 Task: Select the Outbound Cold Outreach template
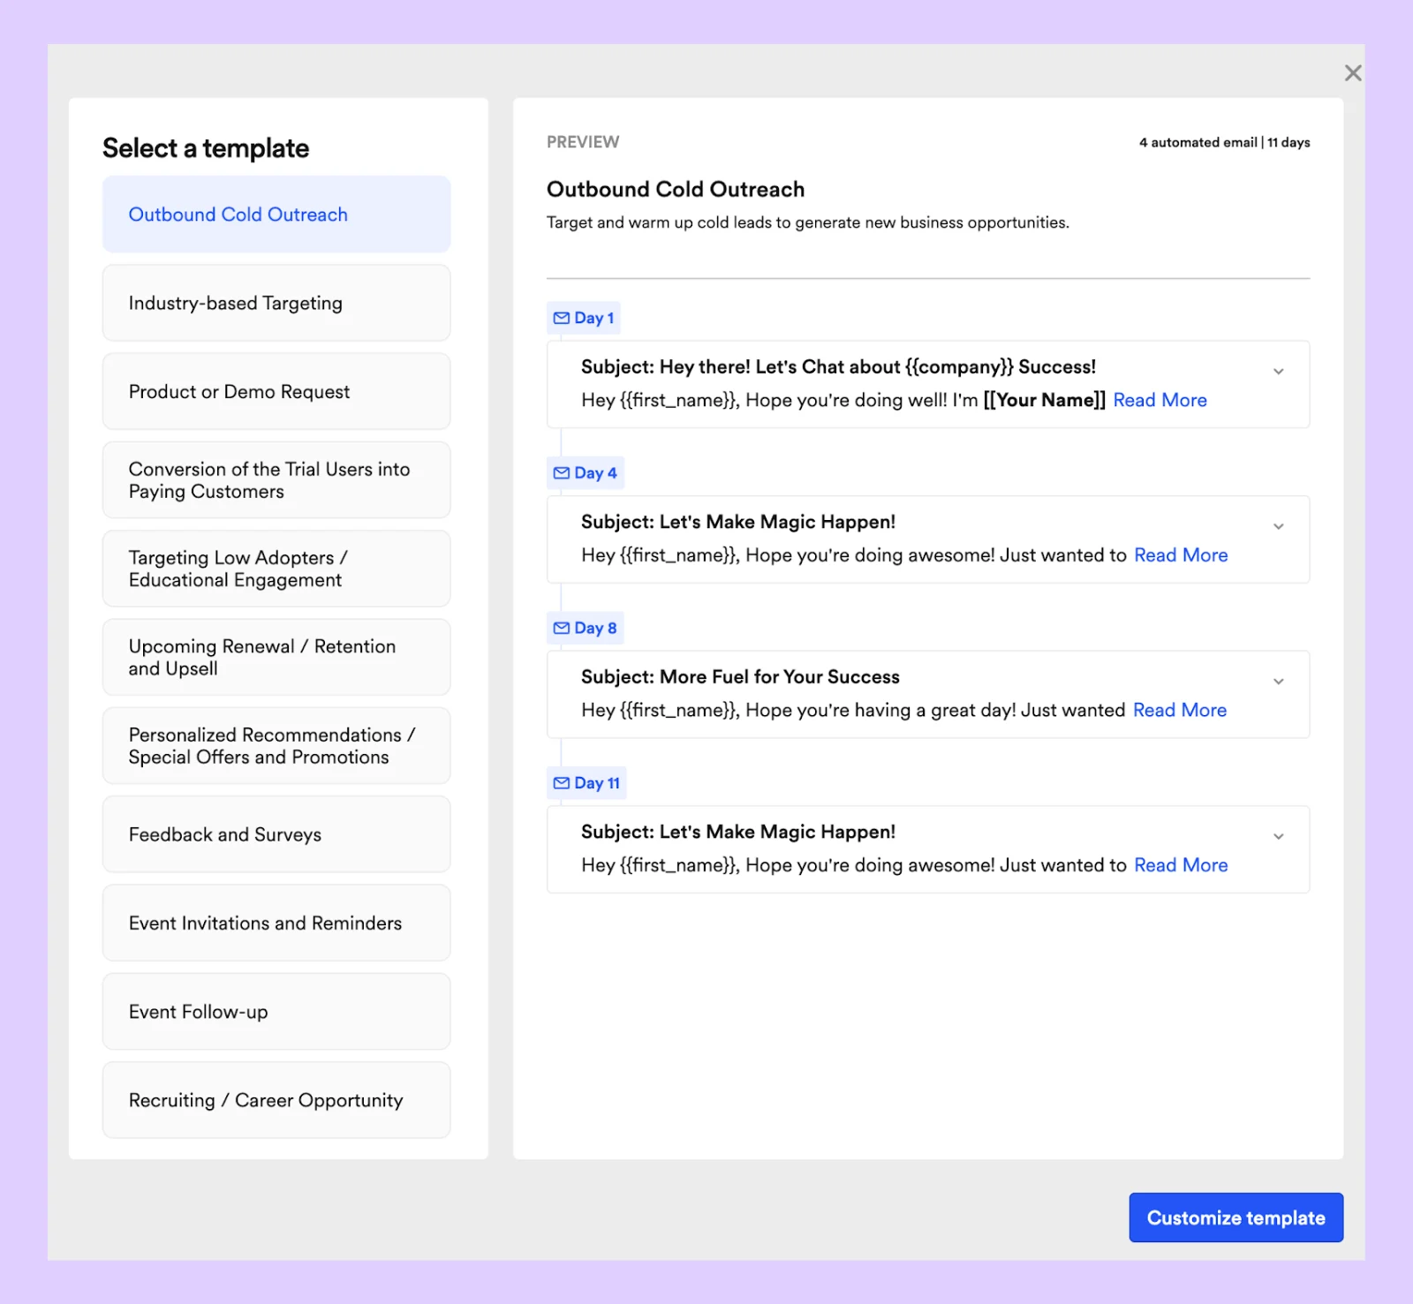click(x=276, y=215)
